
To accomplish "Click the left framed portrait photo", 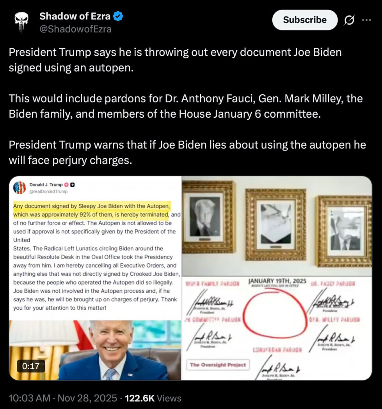I will (208, 217).
